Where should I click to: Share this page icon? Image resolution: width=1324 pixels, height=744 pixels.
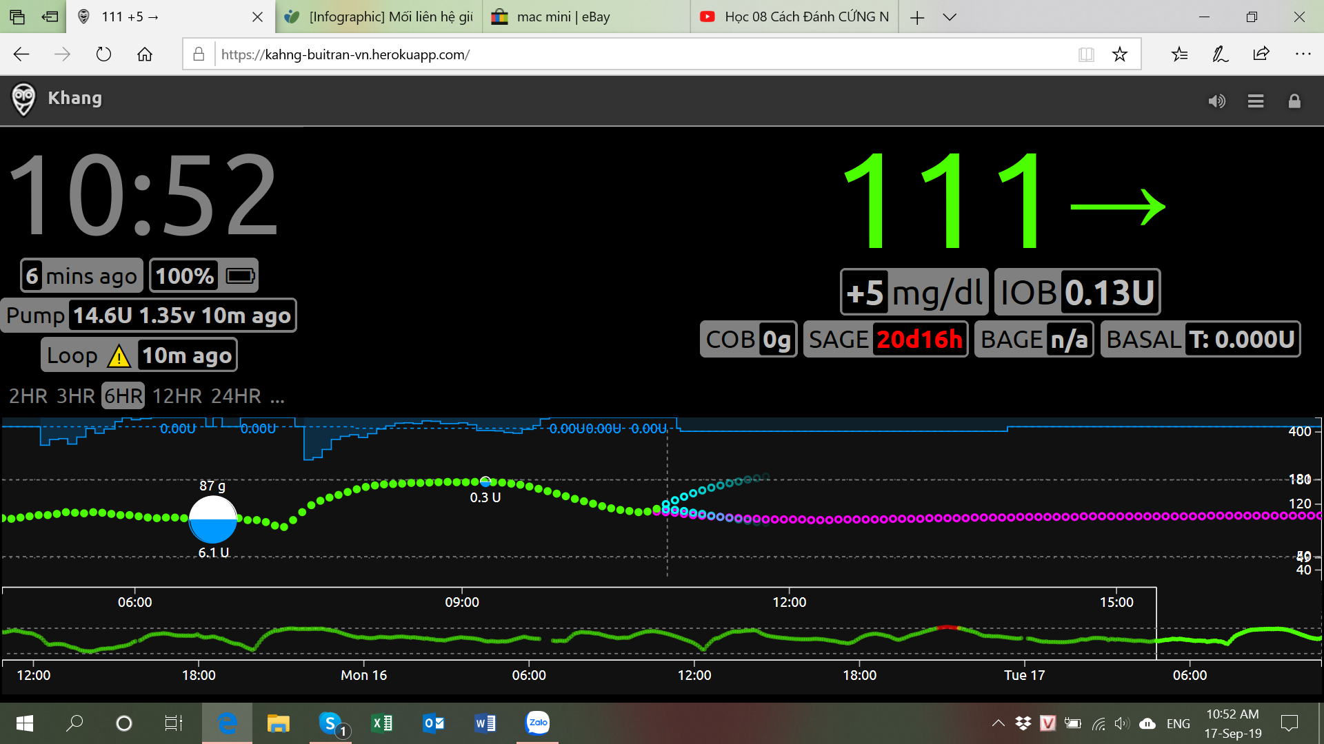tap(1261, 54)
